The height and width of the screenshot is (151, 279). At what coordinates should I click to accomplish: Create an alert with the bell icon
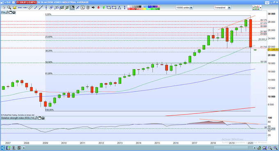pos(14,8)
